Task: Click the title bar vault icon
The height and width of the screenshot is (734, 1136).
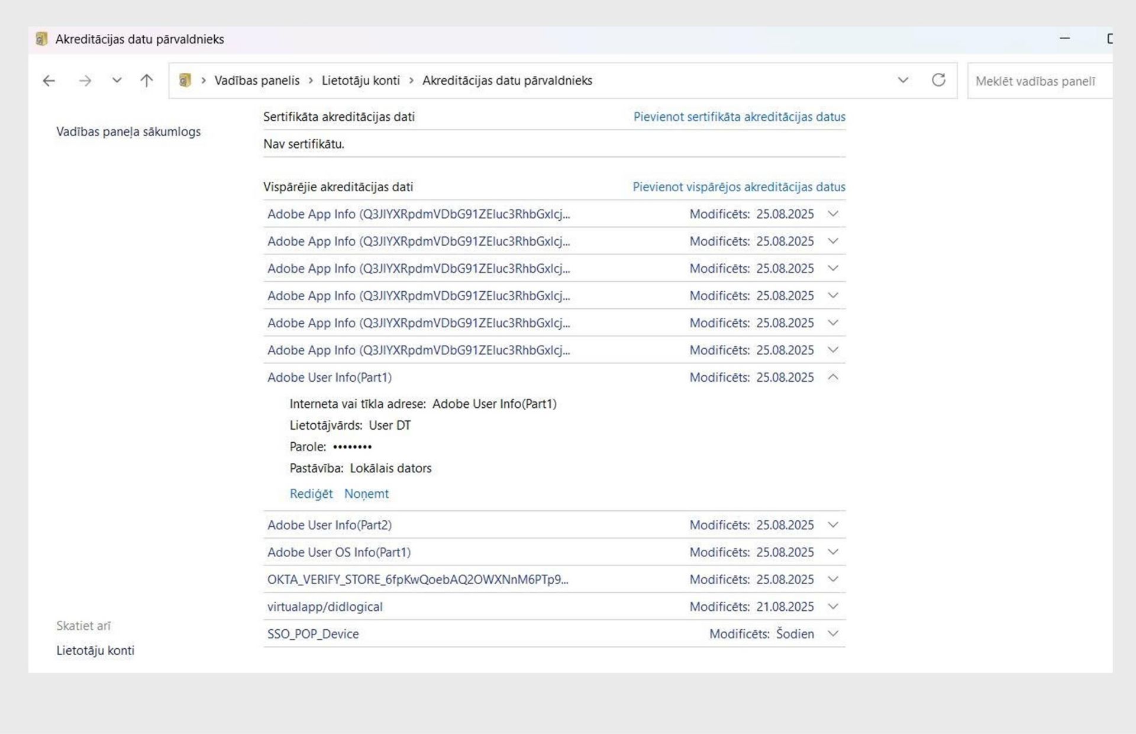Action: [41, 39]
